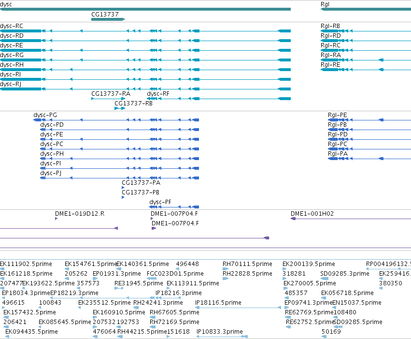Select the SD09285.3prime EST label
This screenshot has width=411, height=339.
(x=345, y=274)
